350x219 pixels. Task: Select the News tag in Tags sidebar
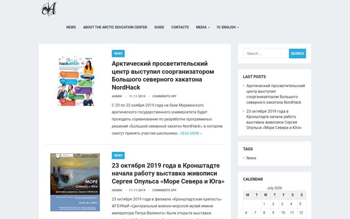pyautogui.click(x=251, y=158)
